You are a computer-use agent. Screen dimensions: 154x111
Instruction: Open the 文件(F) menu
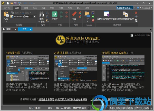click(7, 8)
